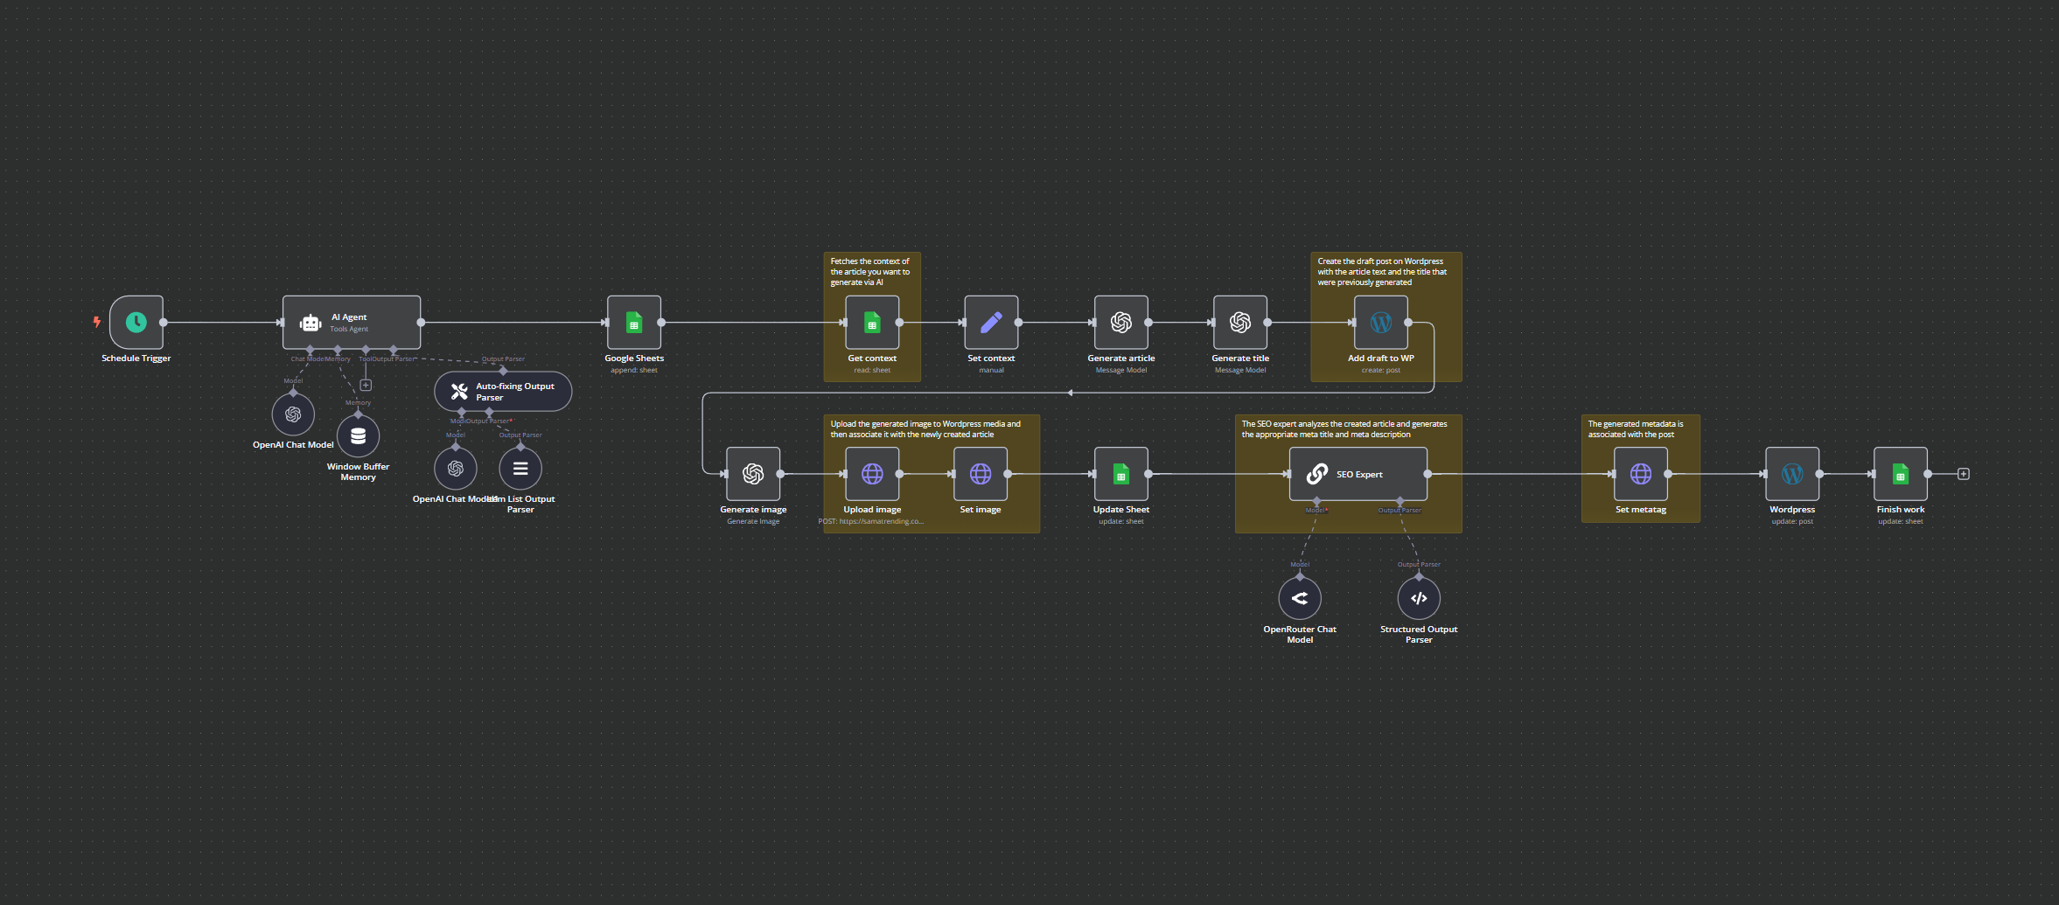Select the Set metatag node

pos(1641,474)
